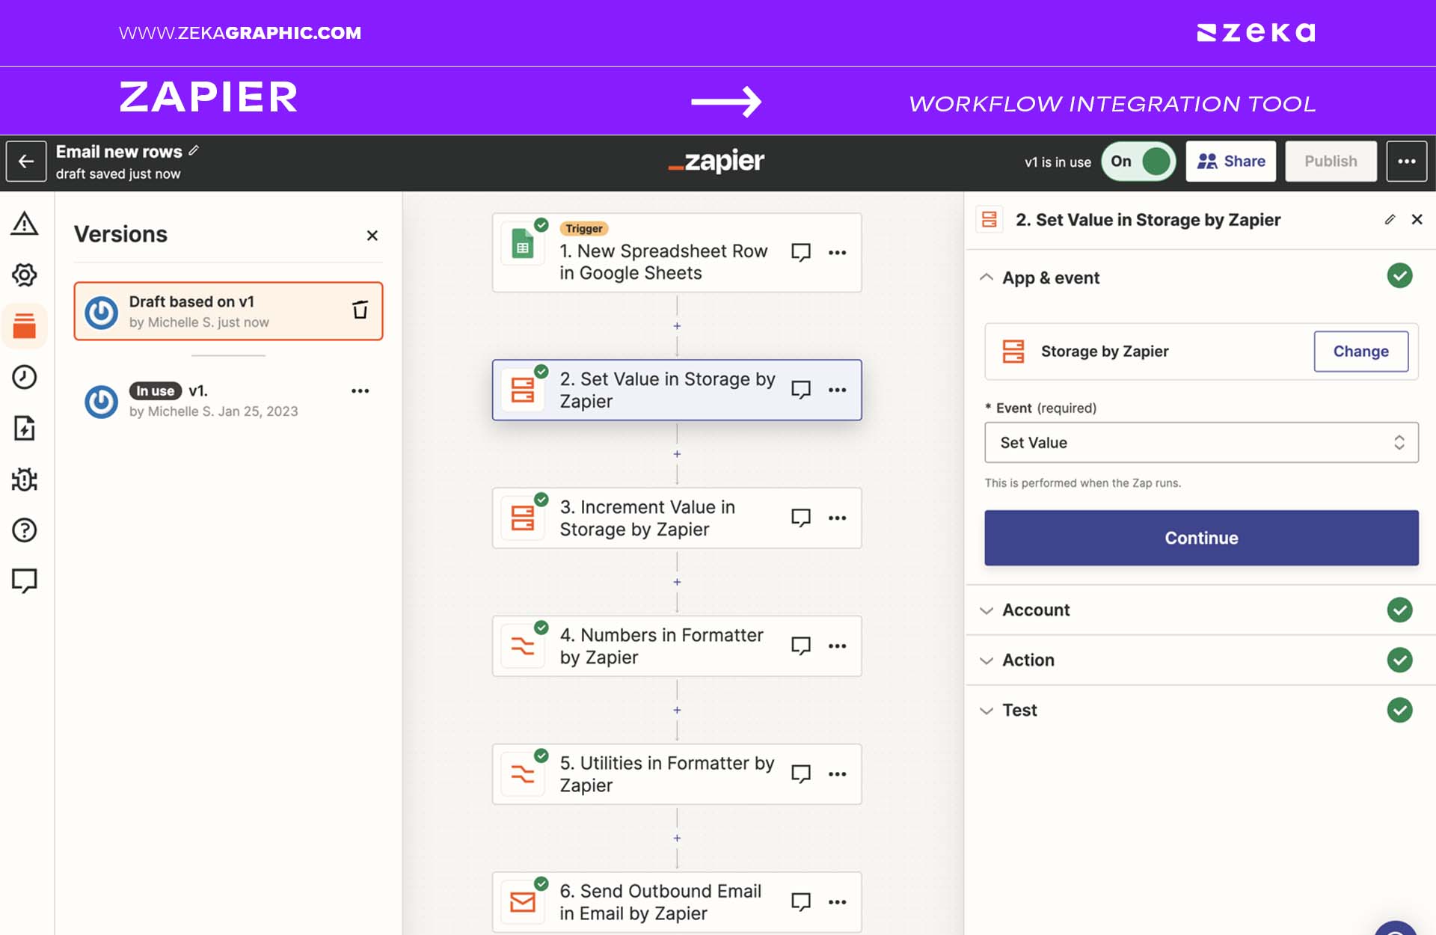Open help via the question mark icon
The height and width of the screenshot is (935, 1436).
[25, 530]
